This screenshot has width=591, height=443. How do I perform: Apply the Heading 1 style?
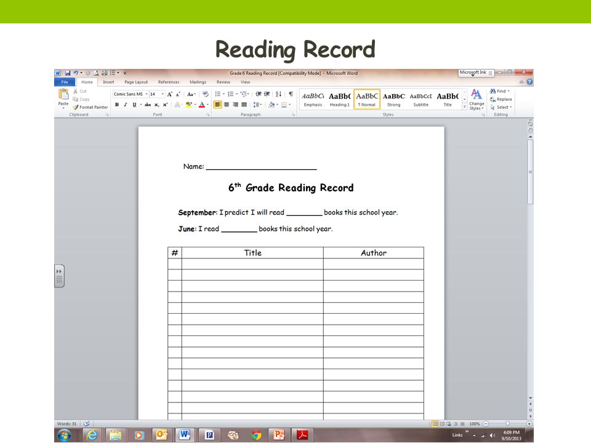340,100
